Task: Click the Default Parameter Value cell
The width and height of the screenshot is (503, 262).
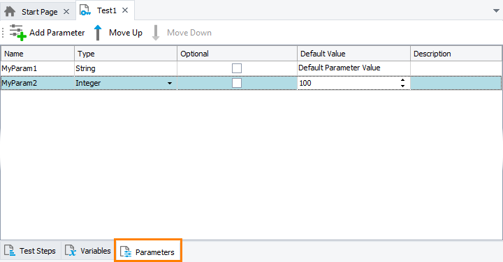Action: (353, 68)
